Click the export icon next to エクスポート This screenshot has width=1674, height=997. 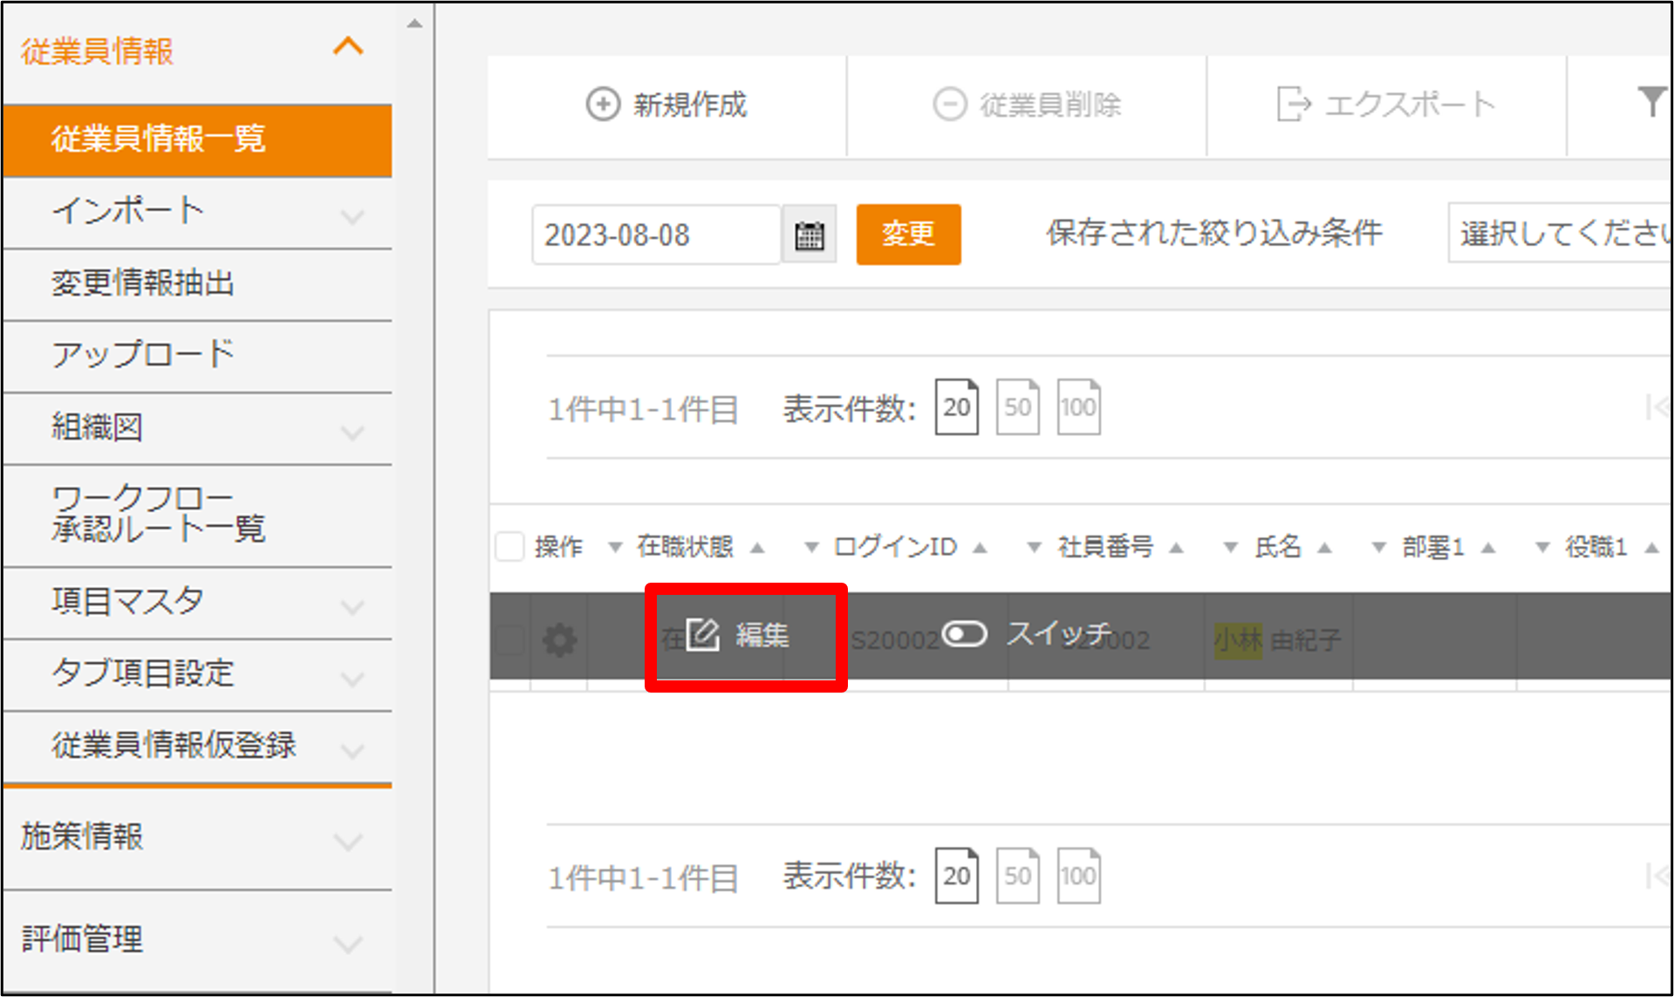(x=1293, y=104)
